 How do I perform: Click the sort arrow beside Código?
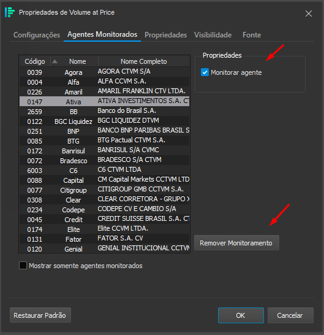pos(55,61)
